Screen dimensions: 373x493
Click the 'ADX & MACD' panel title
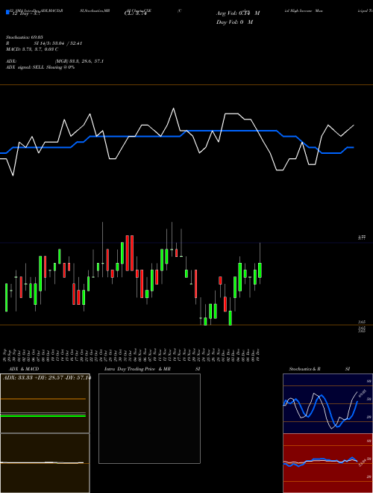click(x=24, y=369)
